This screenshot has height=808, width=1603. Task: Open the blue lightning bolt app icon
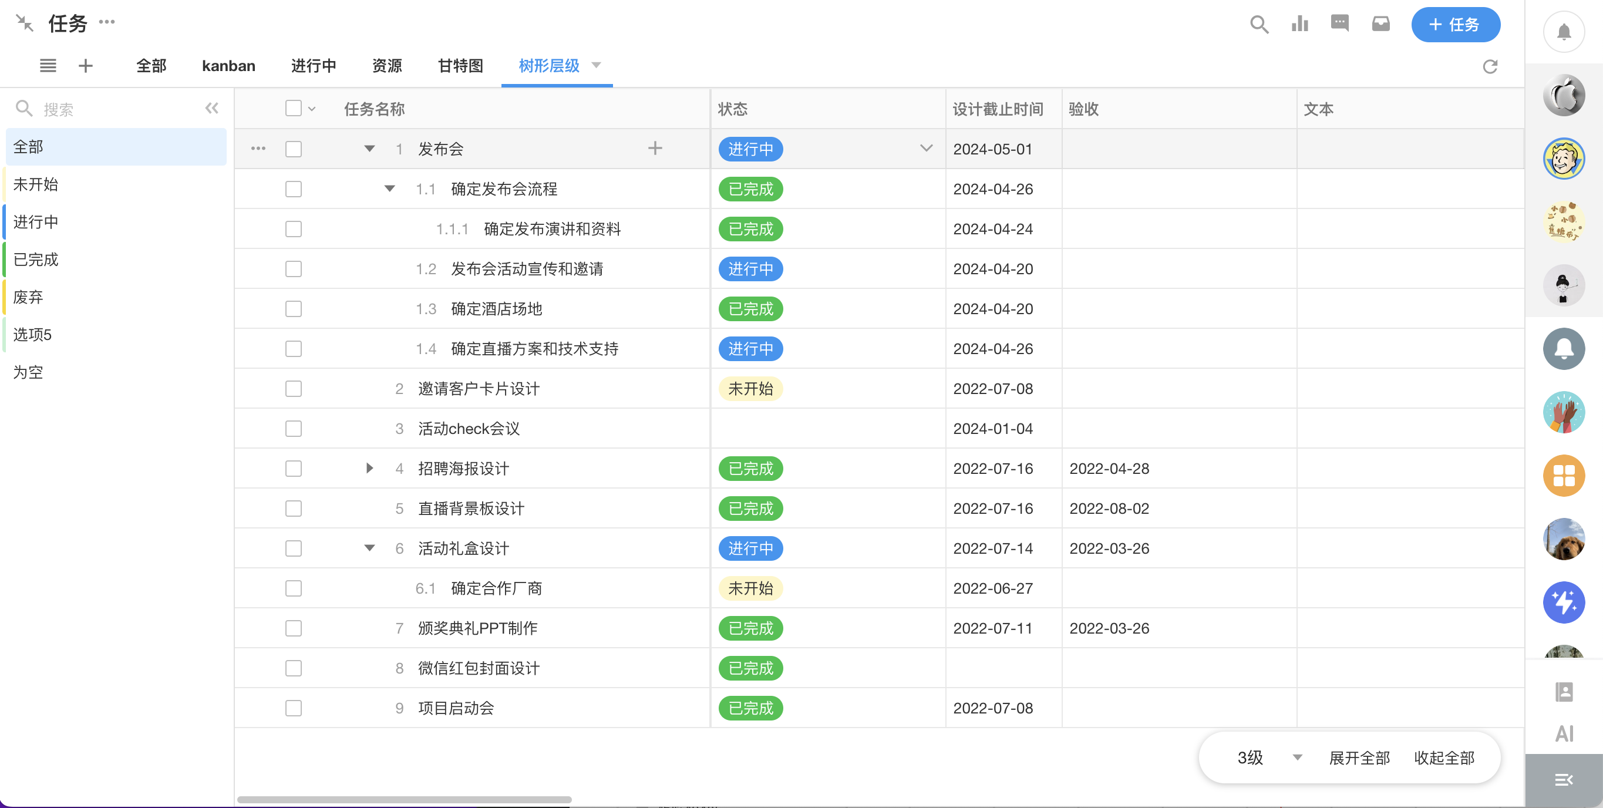coord(1564,602)
